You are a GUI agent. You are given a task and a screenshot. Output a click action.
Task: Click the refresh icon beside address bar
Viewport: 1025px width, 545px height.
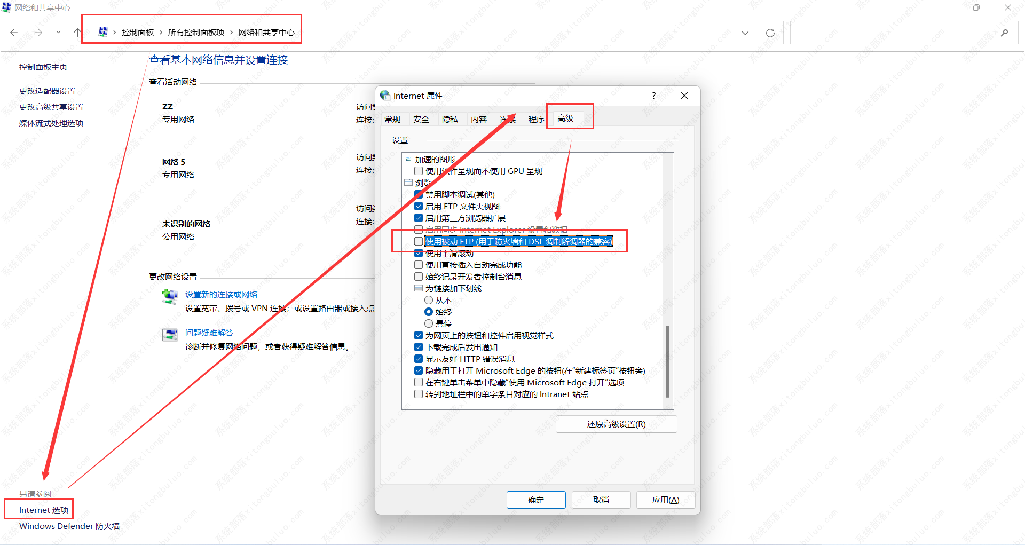pyautogui.click(x=770, y=33)
